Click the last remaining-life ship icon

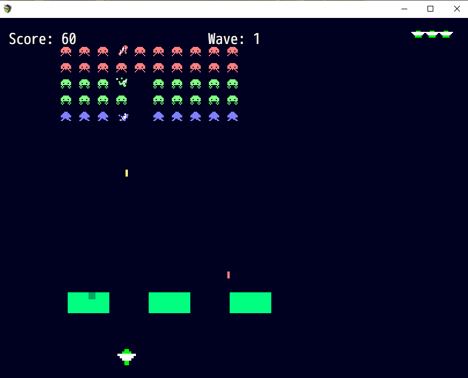[x=446, y=34]
